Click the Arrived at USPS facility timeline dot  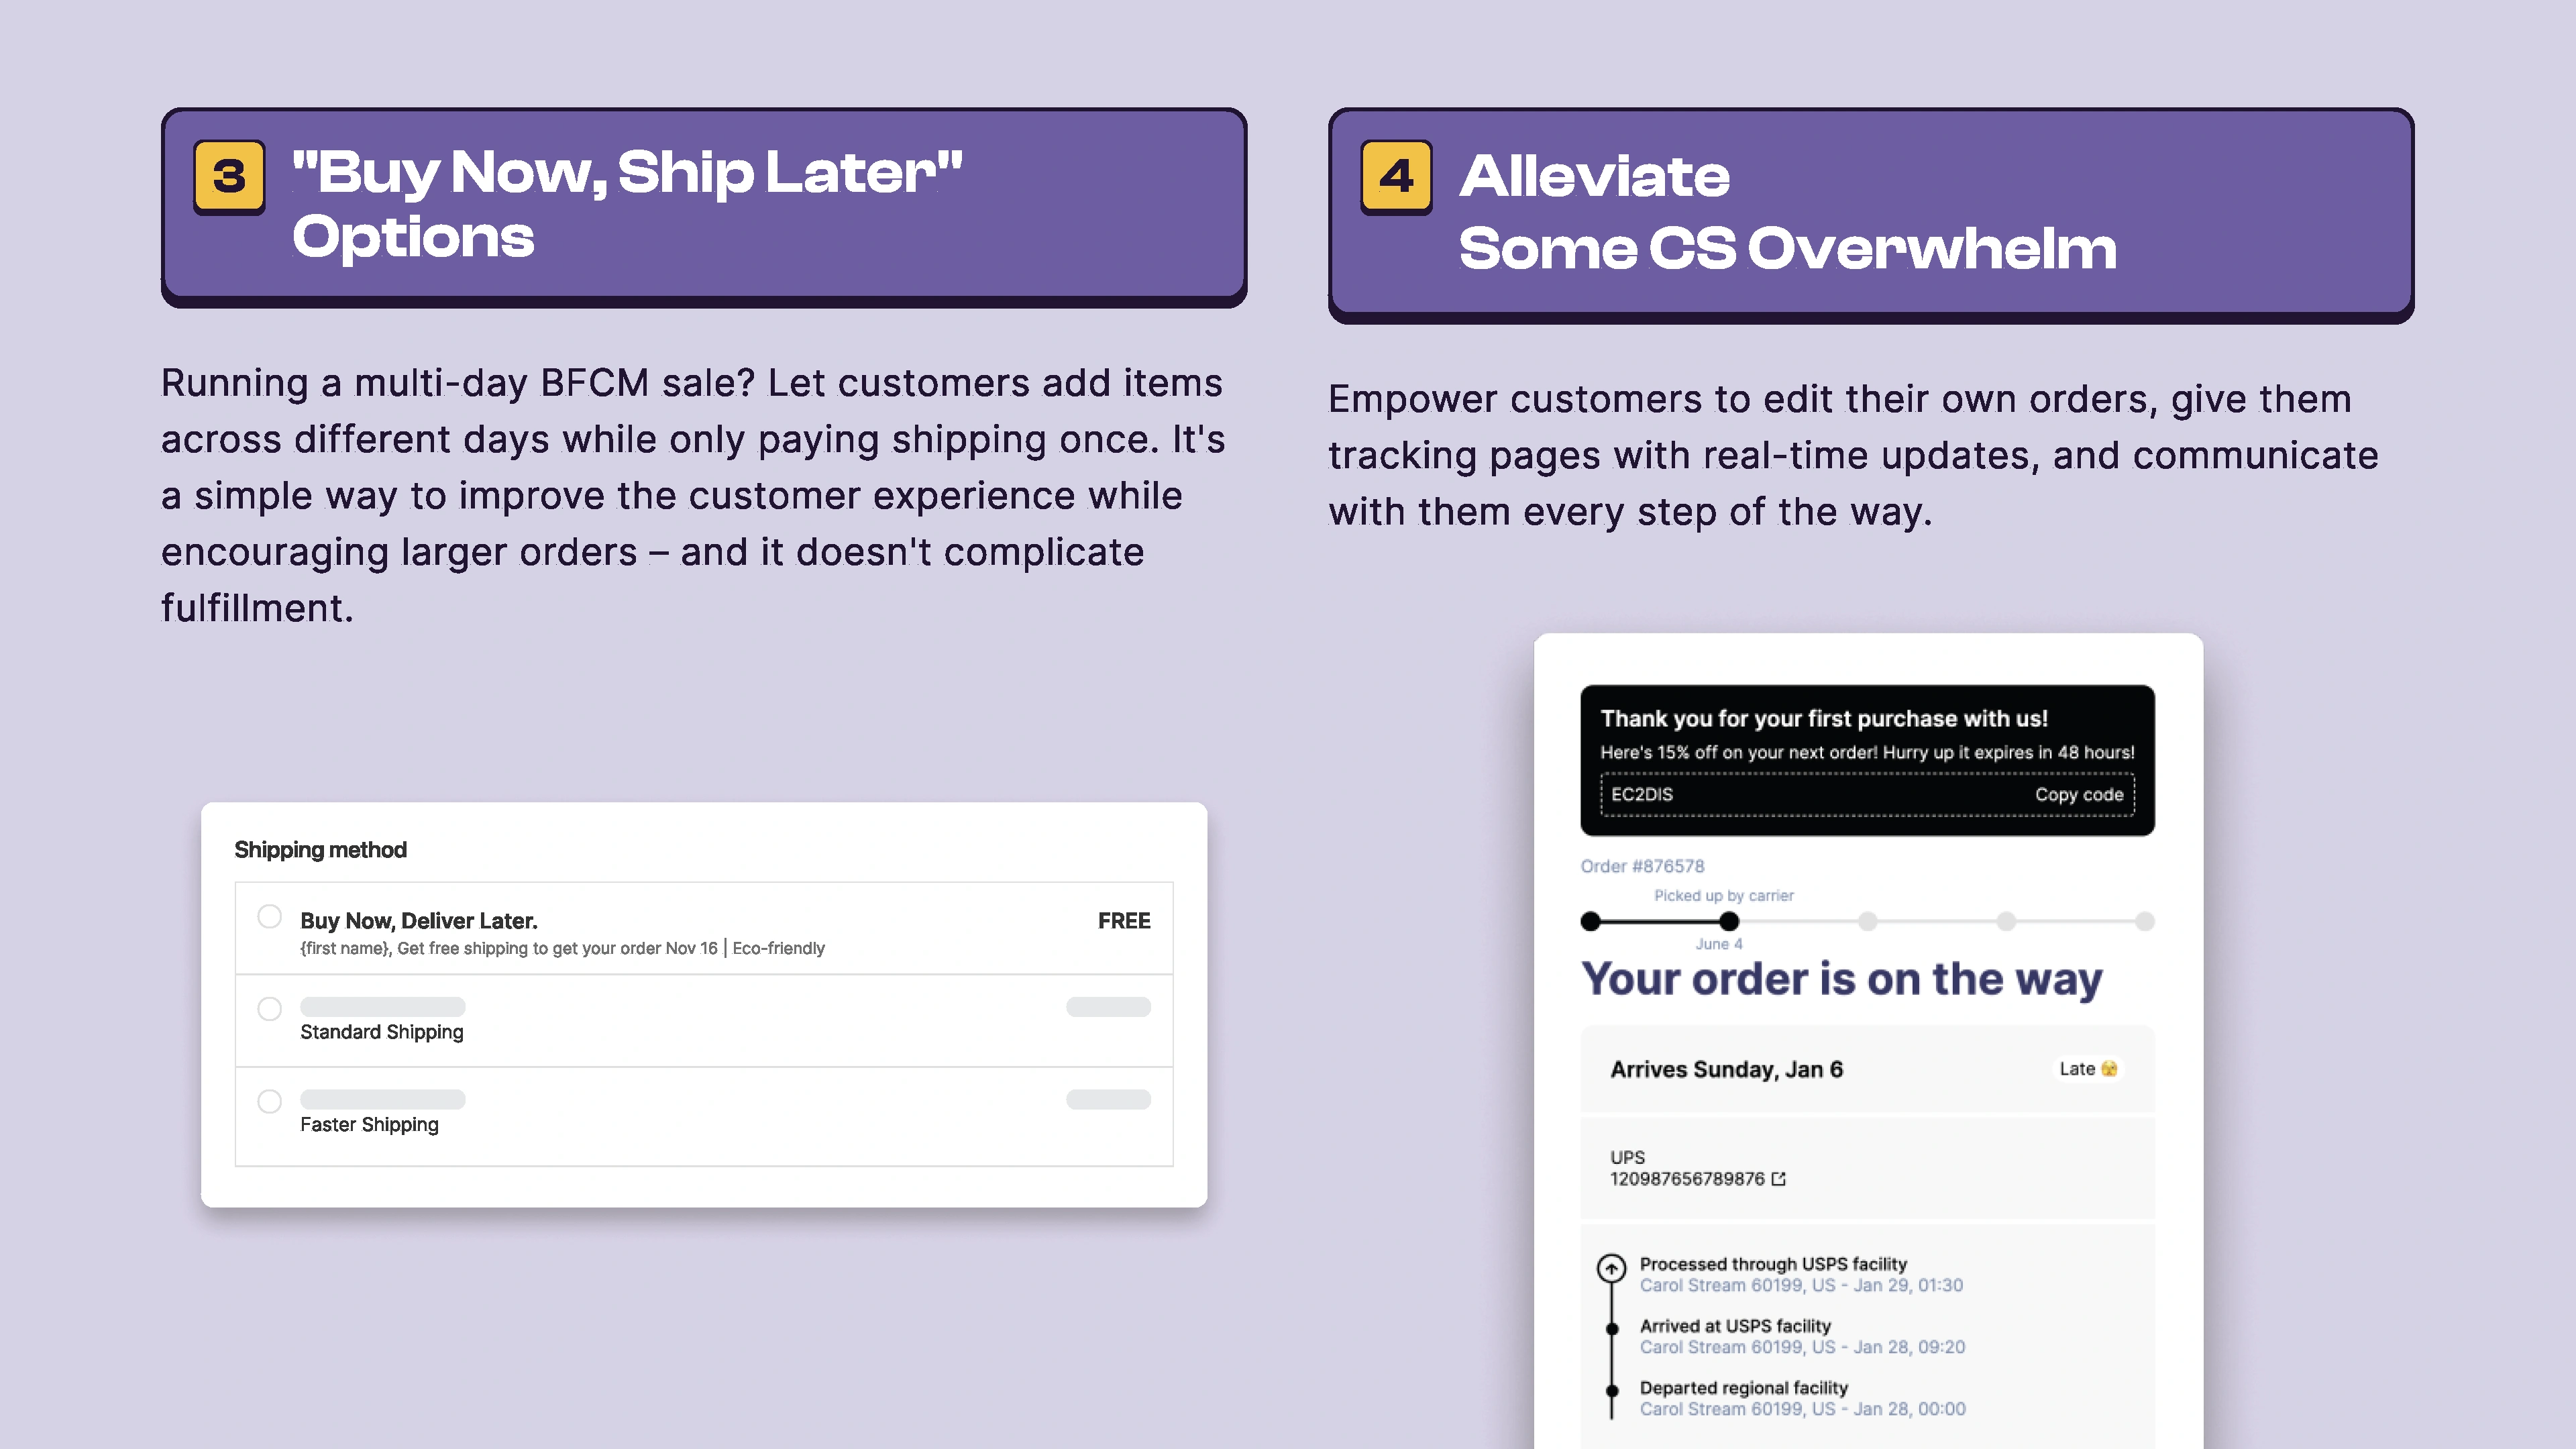[1612, 1329]
